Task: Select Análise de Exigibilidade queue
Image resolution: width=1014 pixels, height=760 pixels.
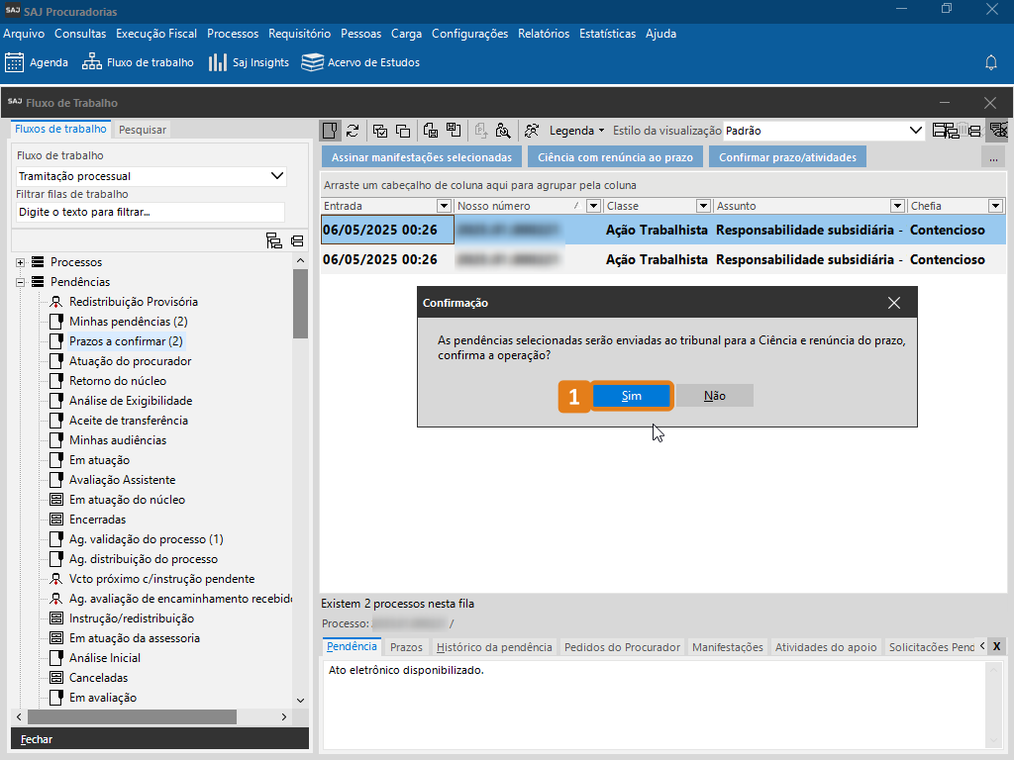Action: [131, 401]
